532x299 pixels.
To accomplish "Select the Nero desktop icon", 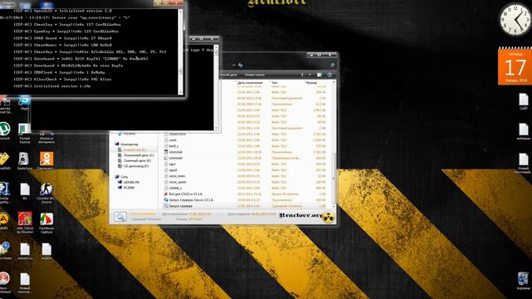I will 4,282.
